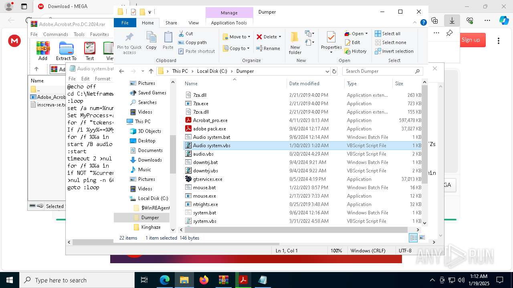513x288 pixels.
Task: Create a New folder from the ribbon
Action: tap(295, 43)
